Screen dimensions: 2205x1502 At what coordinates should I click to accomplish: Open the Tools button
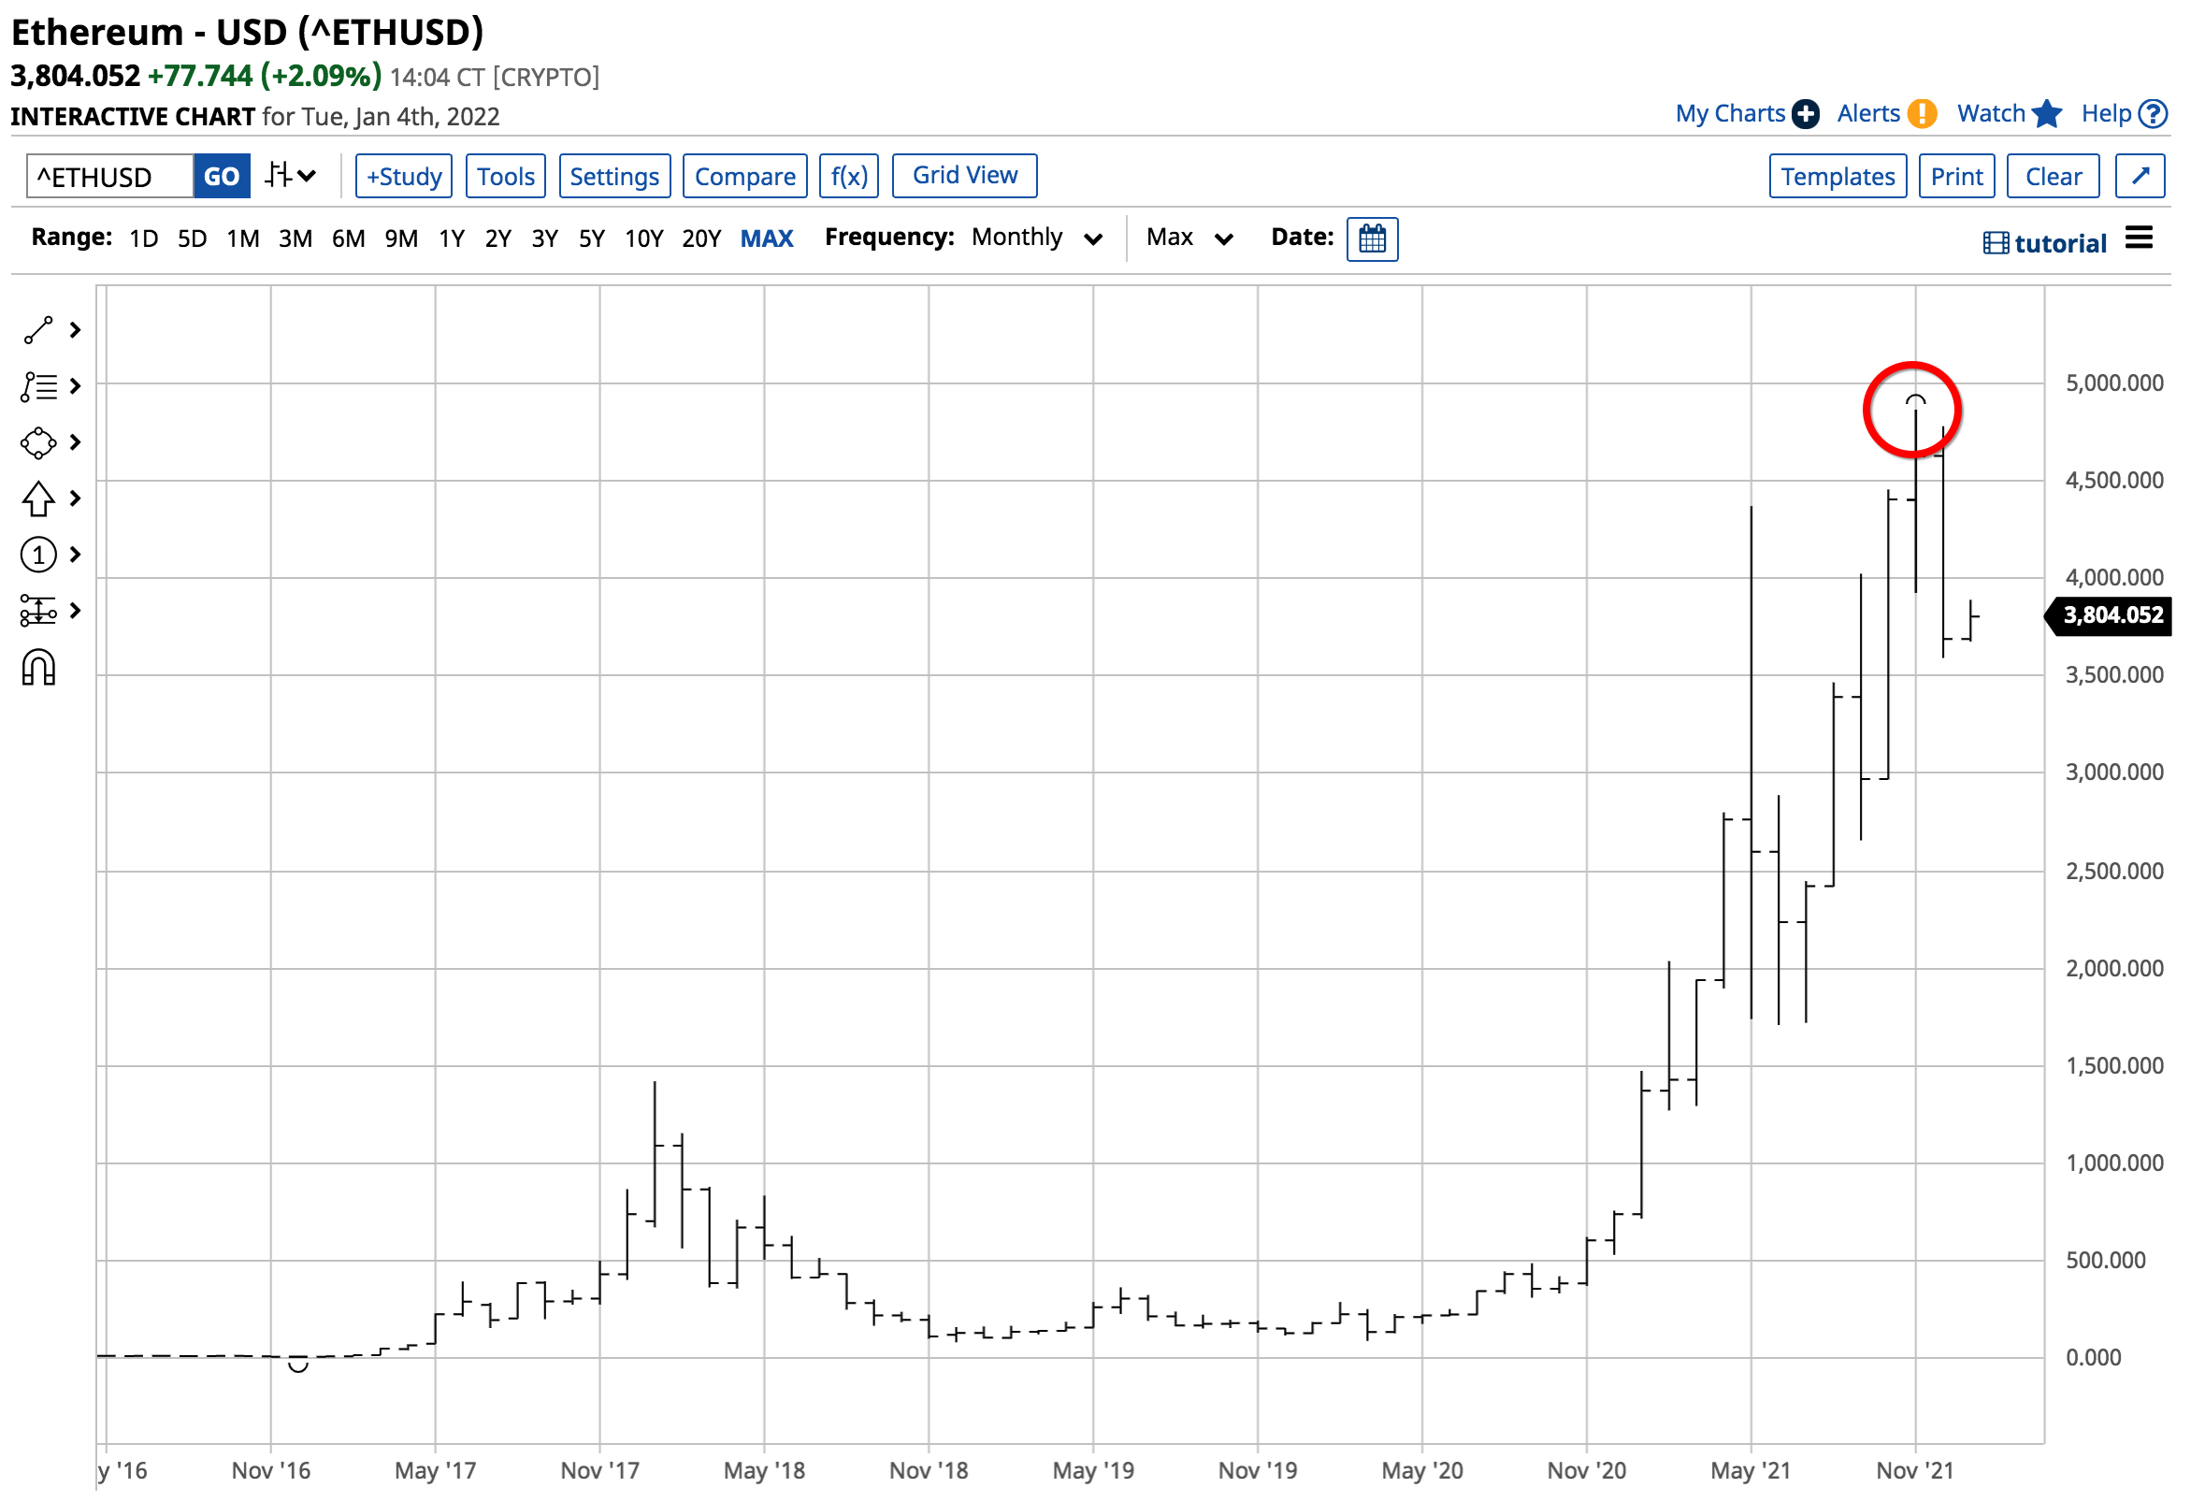[x=507, y=177]
